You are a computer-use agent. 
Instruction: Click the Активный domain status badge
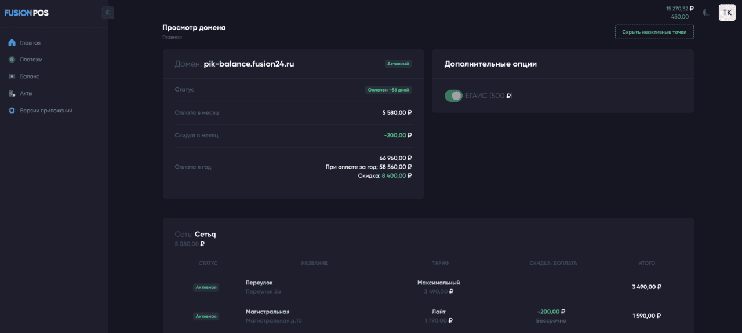(x=398, y=64)
